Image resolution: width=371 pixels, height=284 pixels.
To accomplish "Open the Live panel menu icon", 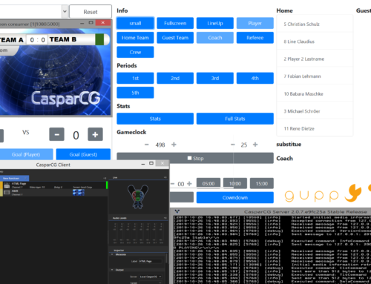I will click(x=165, y=177).
